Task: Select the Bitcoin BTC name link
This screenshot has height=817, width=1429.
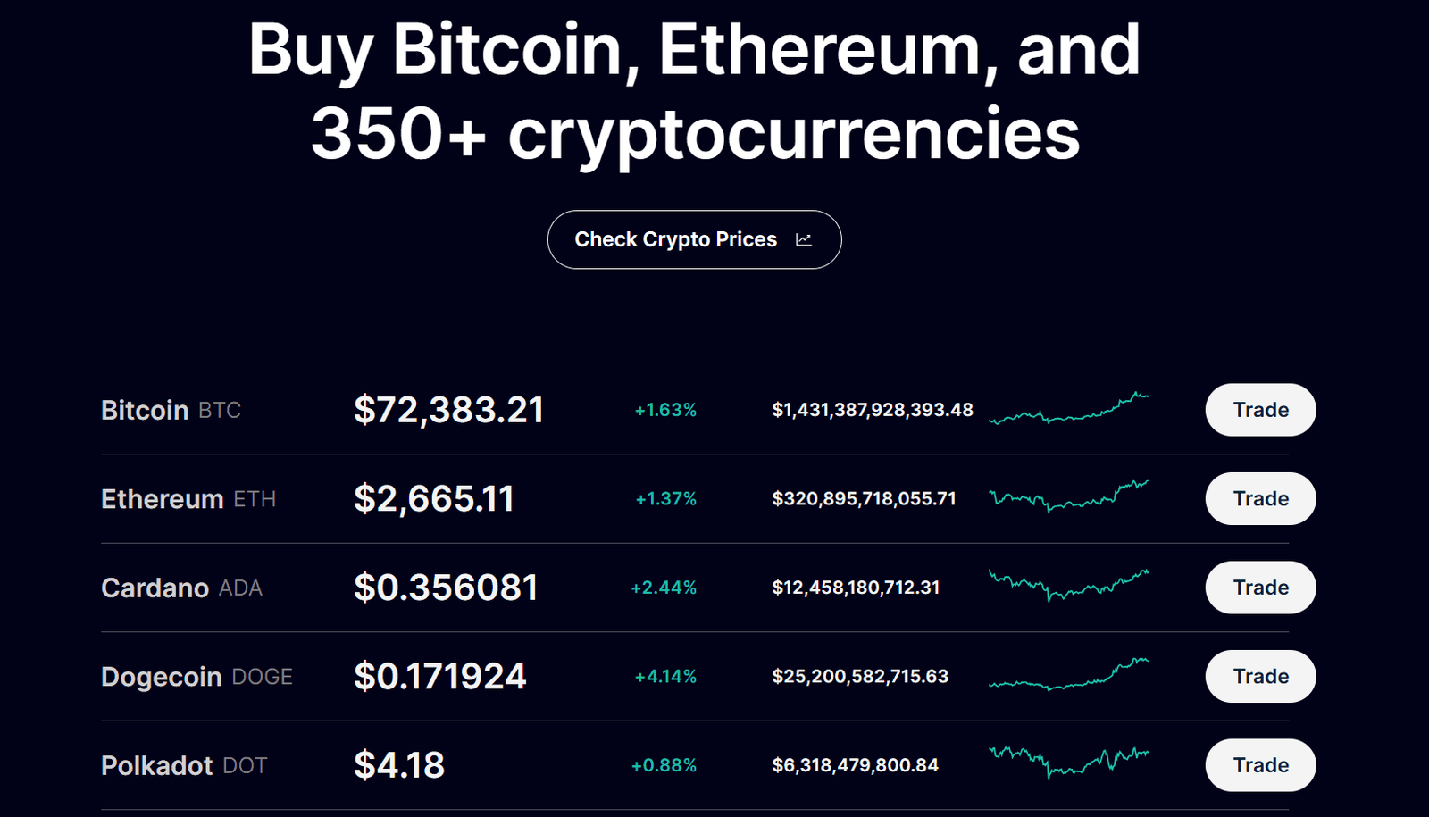Action: tap(171, 410)
